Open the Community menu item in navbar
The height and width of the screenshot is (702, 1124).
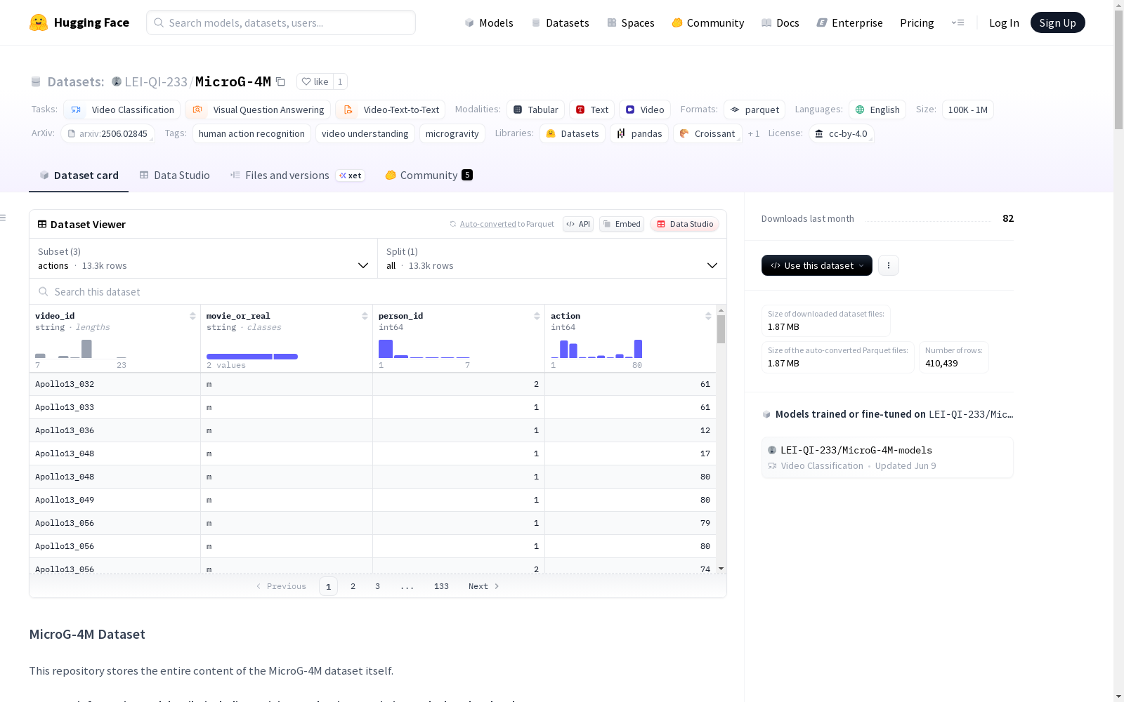pyautogui.click(x=708, y=22)
